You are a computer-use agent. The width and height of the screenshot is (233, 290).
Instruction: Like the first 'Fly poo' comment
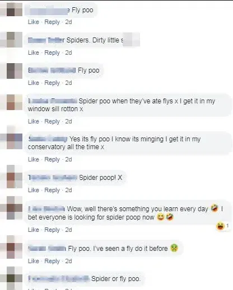click(x=34, y=22)
